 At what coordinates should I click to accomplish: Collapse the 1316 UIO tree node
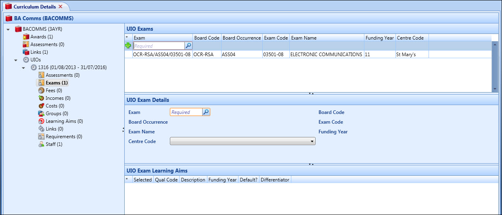click(23, 68)
